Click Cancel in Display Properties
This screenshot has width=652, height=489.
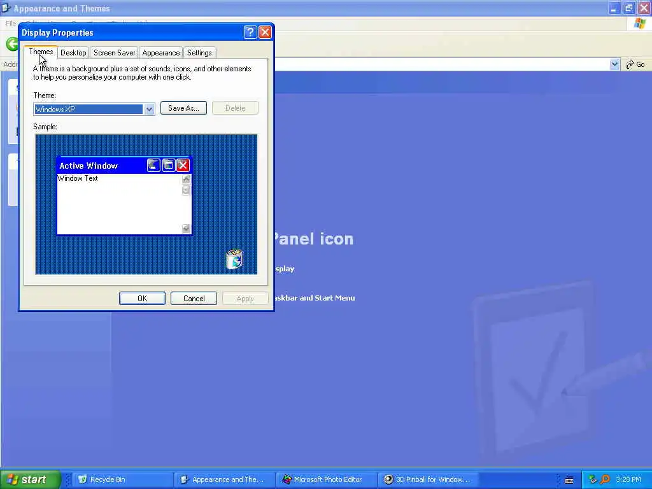tap(194, 299)
